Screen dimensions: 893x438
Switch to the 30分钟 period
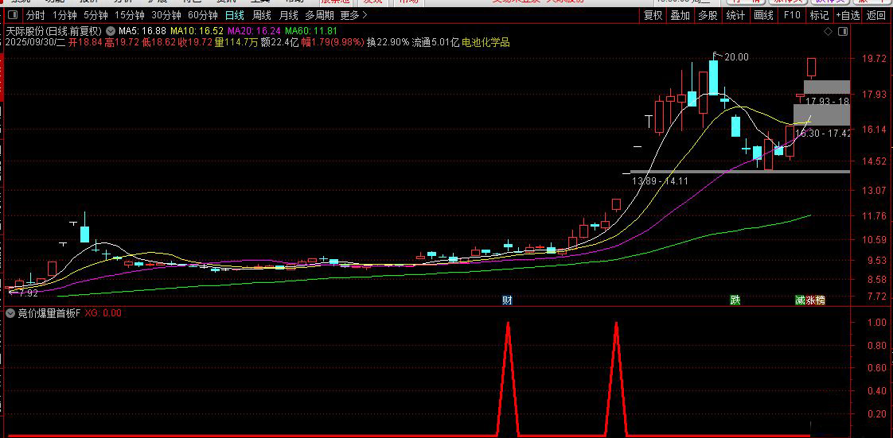coord(166,15)
